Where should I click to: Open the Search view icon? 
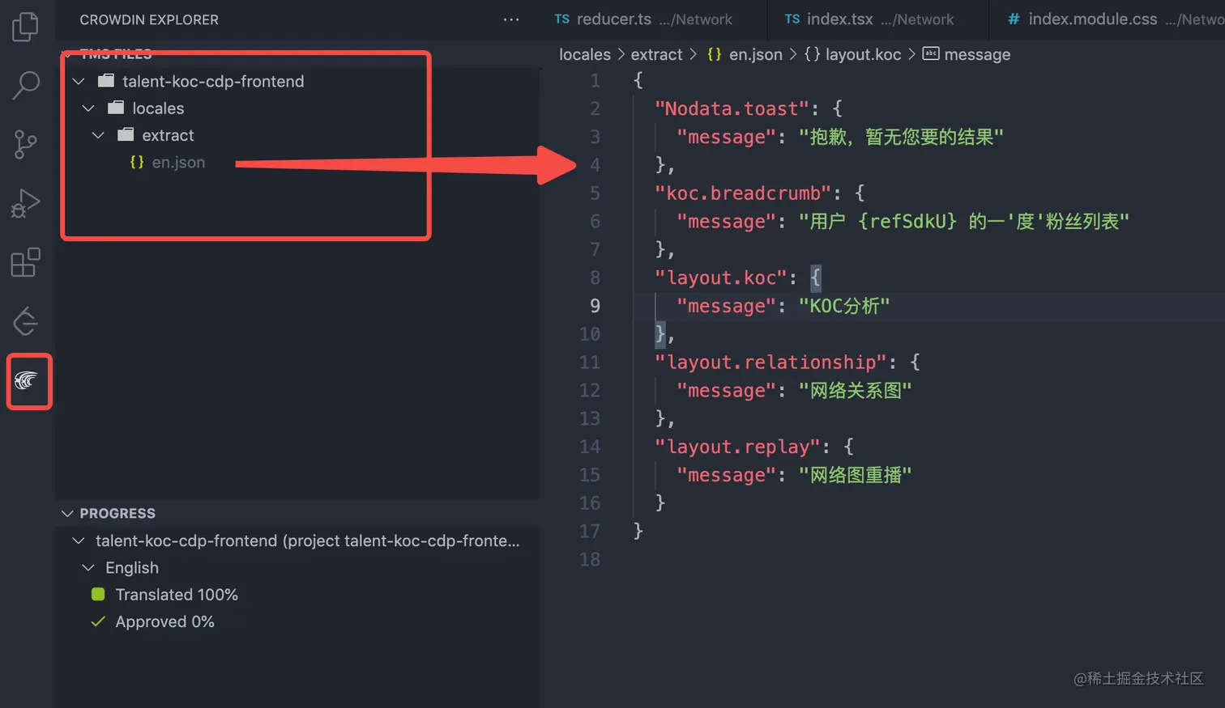pos(26,85)
